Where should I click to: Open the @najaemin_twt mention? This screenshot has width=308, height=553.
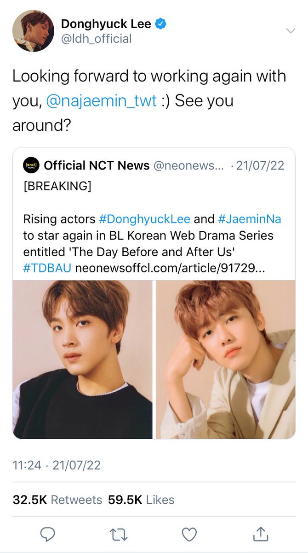pyautogui.click(x=102, y=101)
